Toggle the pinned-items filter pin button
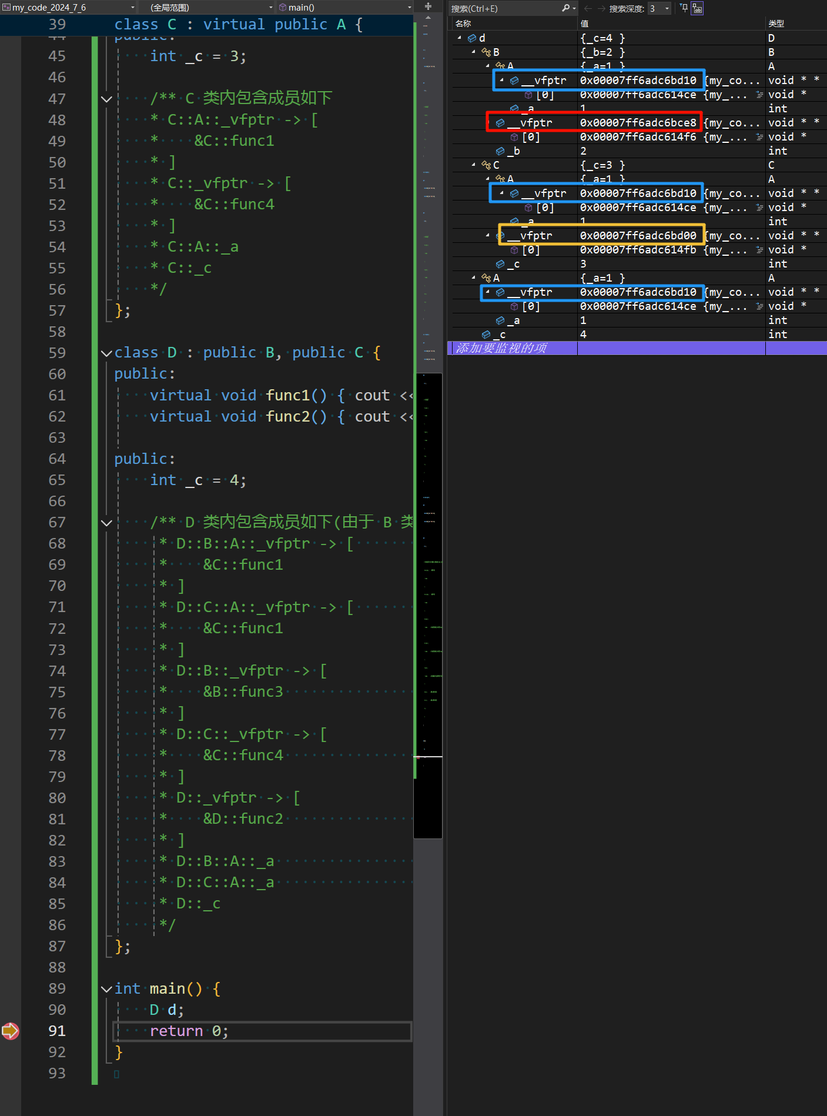 tap(684, 8)
